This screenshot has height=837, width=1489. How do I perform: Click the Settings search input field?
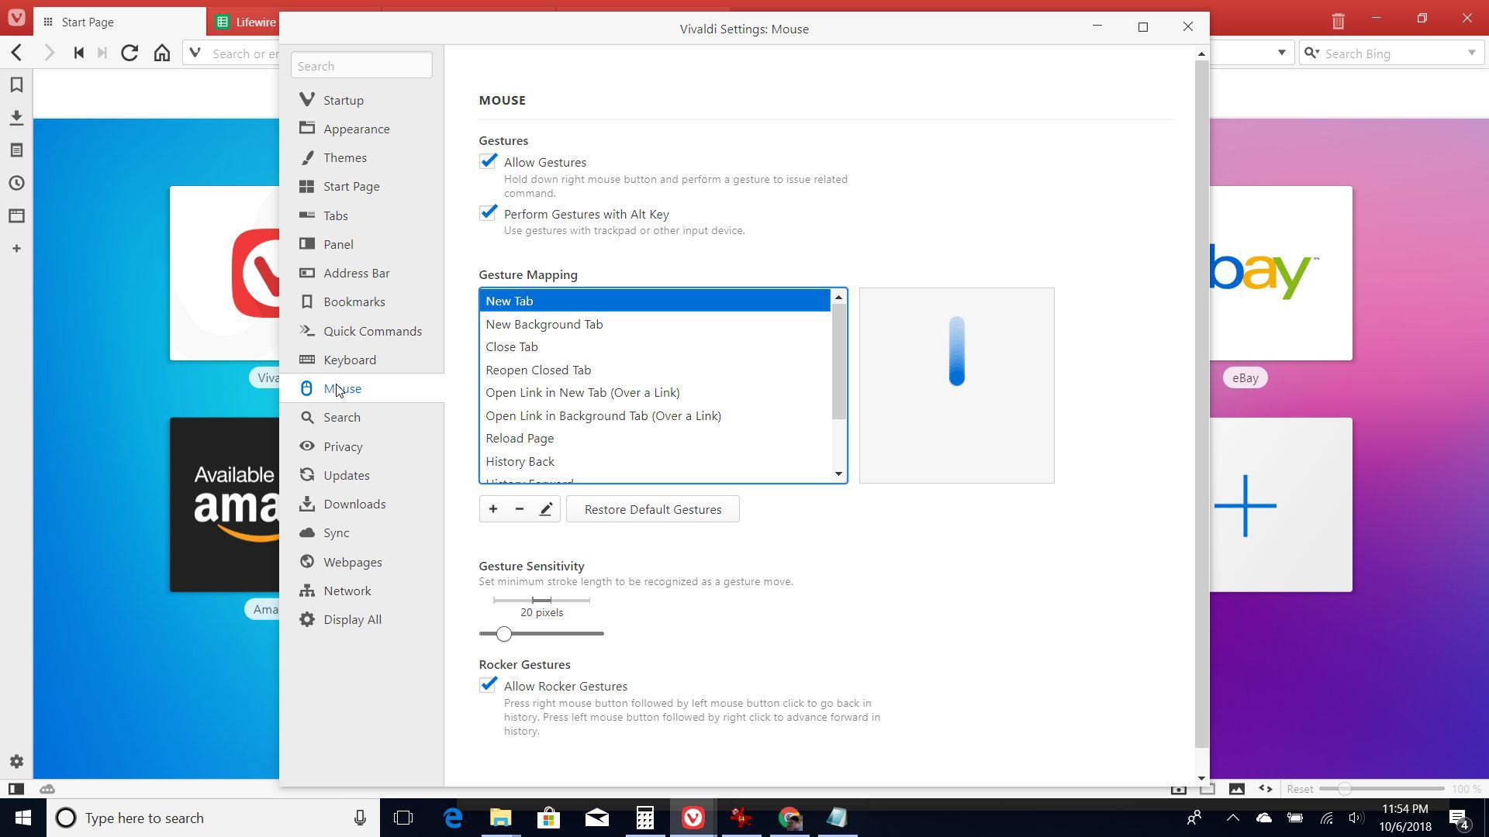pos(362,65)
